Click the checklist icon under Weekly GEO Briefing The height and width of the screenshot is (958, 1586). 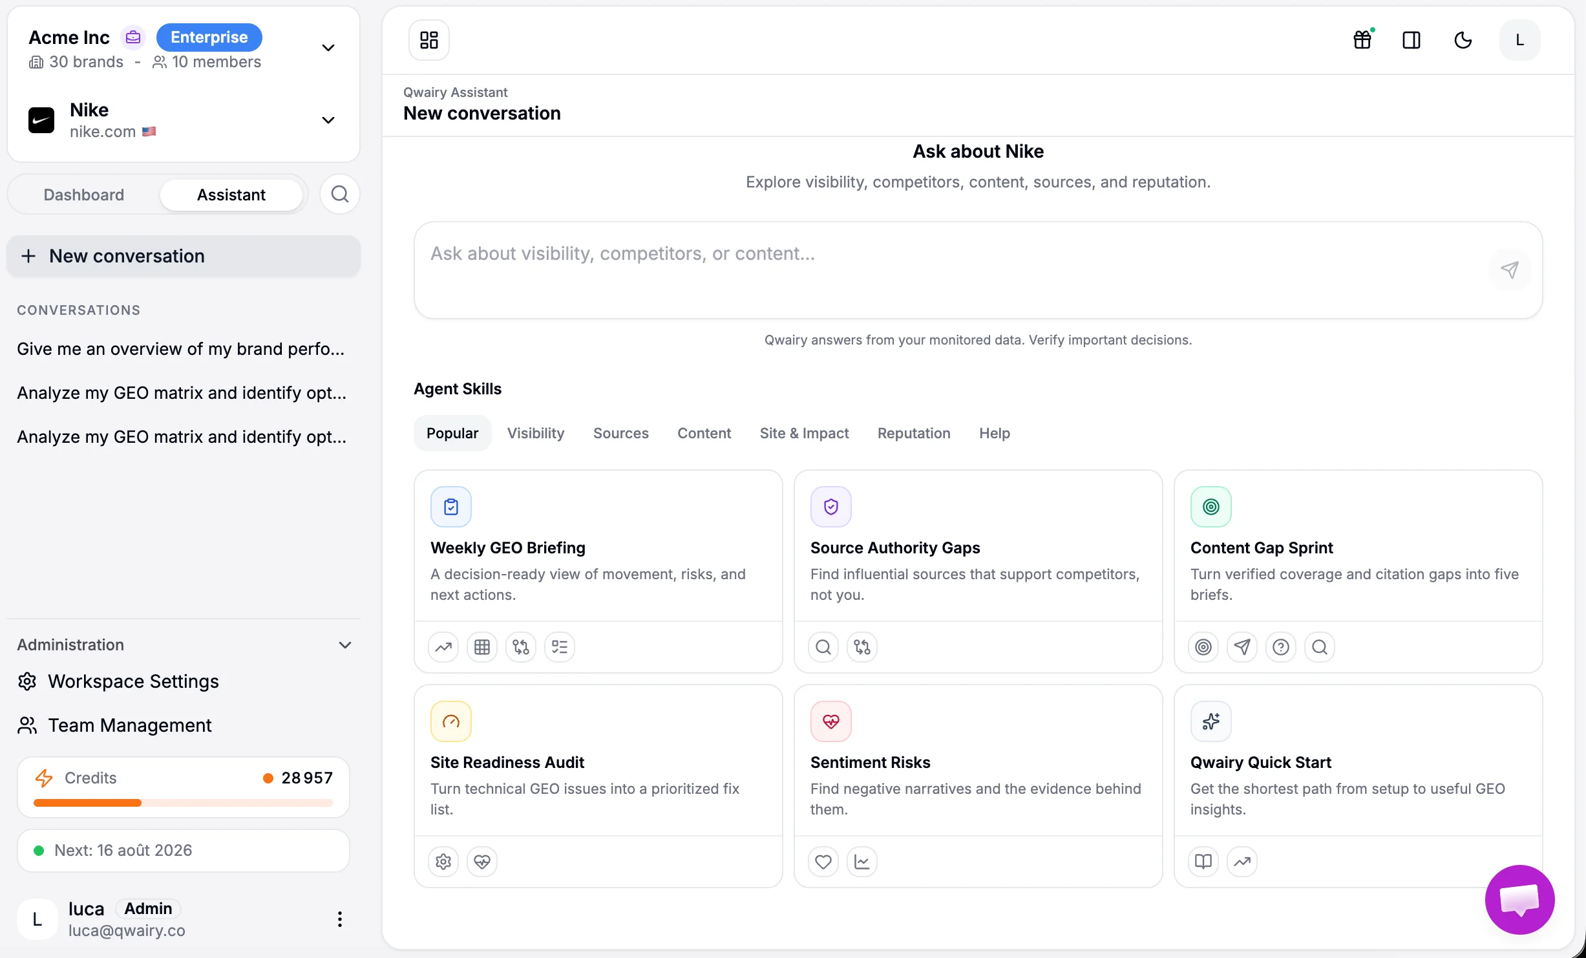click(560, 647)
